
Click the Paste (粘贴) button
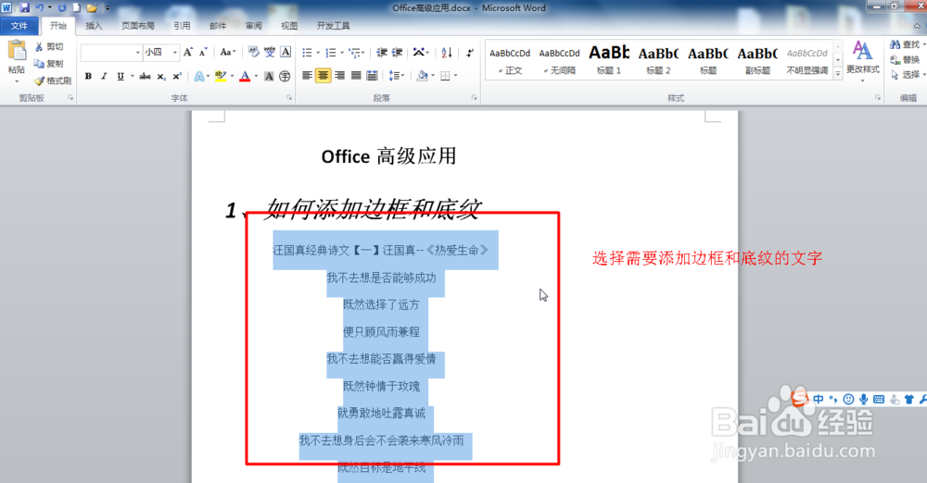(17, 61)
